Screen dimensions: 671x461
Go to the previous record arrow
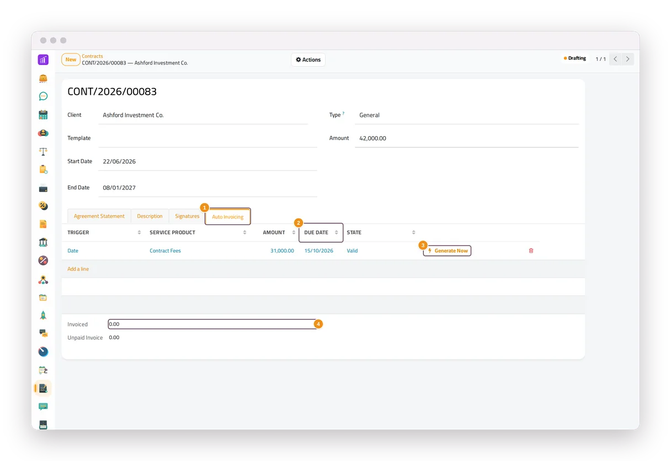point(615,59)
